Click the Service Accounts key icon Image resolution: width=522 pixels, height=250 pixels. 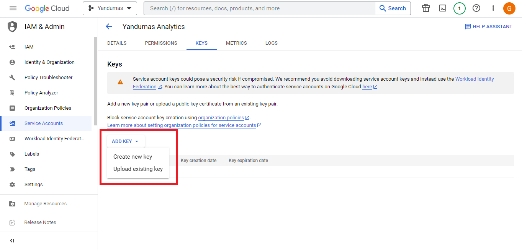tap(12, 123)
